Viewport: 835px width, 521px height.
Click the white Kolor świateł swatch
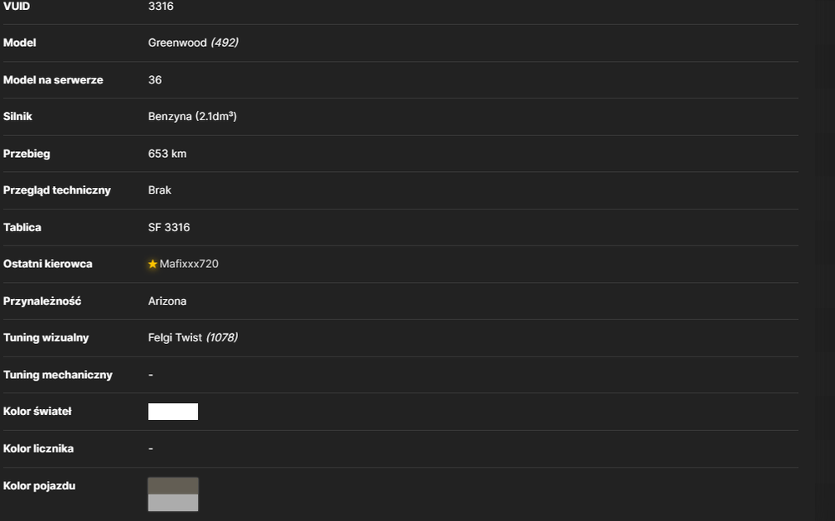coord(173,412)
